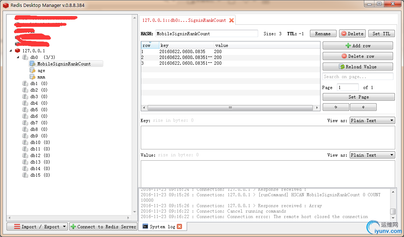The width and height of the screenshot is (404, 237).
Task: Click the db13 database icon
Action: 25,162
